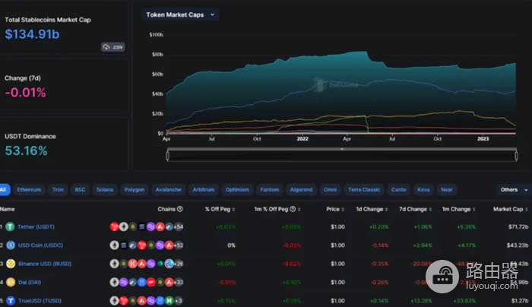Click Tether's $71.72b market cap value
Viewport: 532px width, 307px height.
coord(518,226)
